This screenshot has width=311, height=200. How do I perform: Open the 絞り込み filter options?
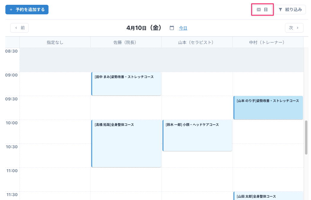coord(290,10)
